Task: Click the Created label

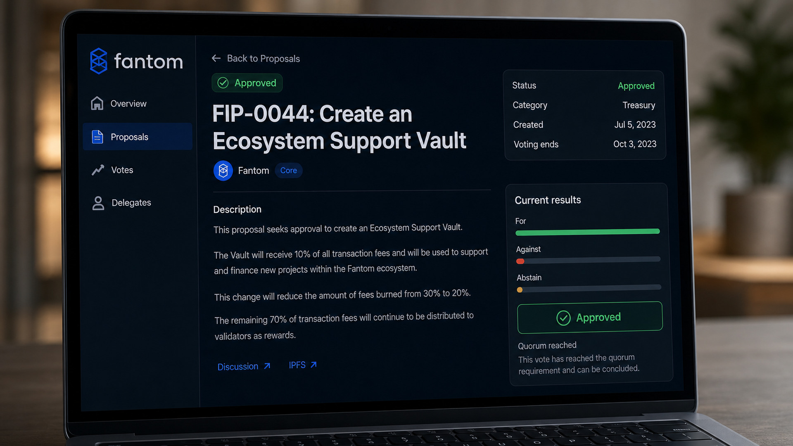Action: pos(528,125)
